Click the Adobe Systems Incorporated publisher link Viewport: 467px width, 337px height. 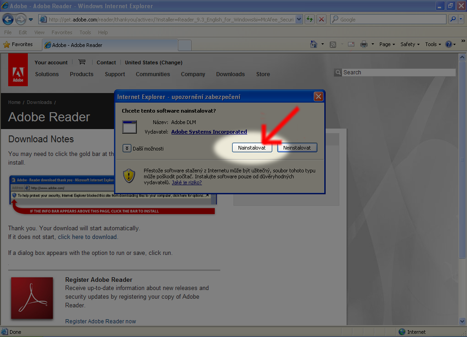pos(209,132)
